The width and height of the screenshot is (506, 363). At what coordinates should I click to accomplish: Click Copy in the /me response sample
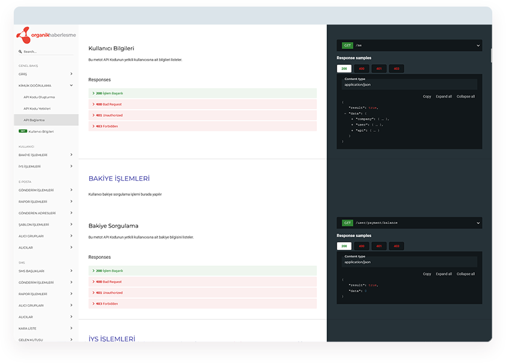426,96
